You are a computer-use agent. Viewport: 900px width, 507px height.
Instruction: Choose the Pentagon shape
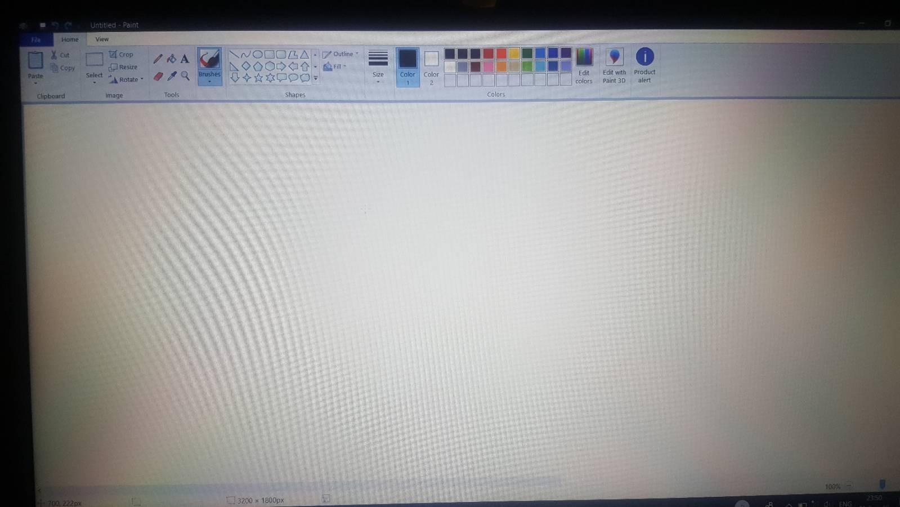click(258, 66)
